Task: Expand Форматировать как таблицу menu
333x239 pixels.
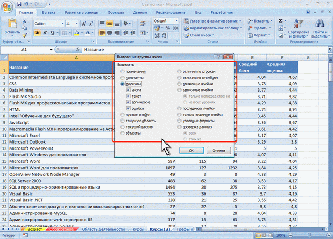Action: pos(213,28)
